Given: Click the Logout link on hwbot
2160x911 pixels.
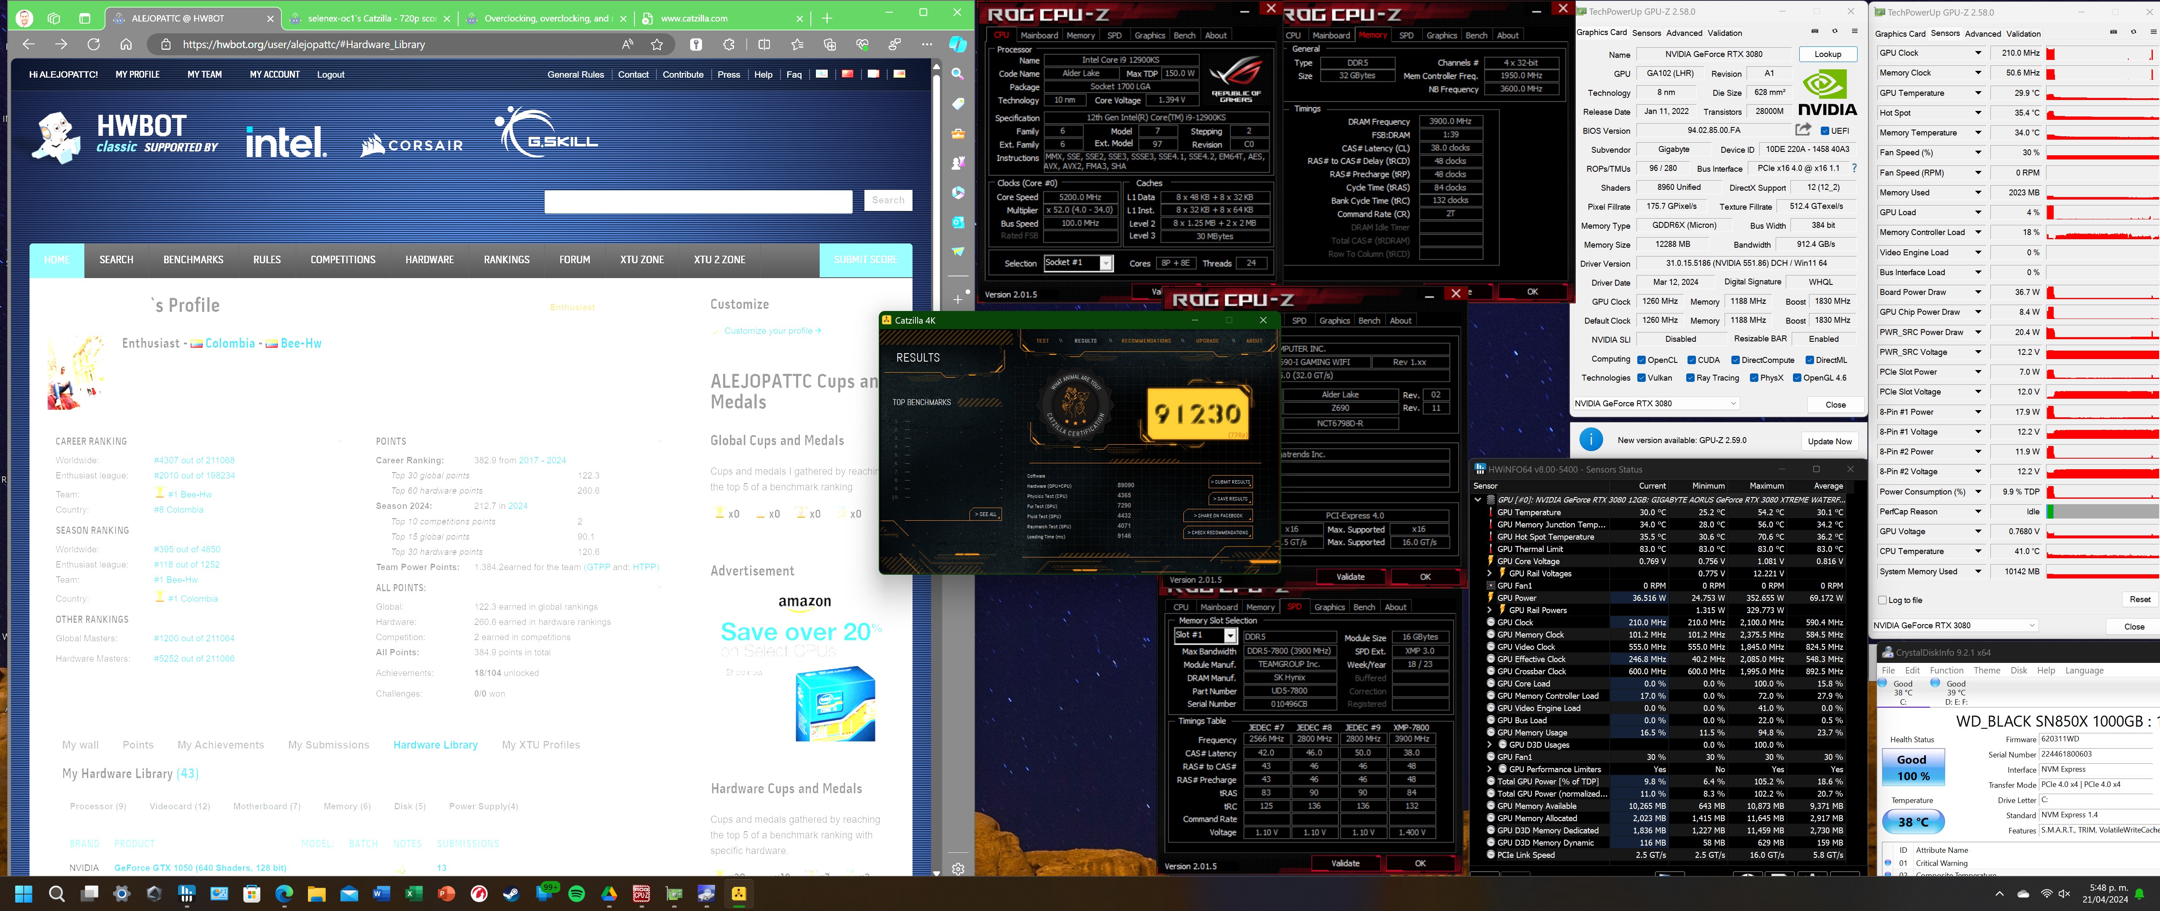Looking at the screenshot, I should (330, 75).
